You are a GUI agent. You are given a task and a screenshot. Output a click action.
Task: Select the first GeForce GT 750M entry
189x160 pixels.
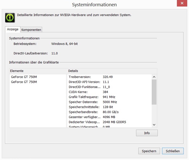[x=24, y=77]
